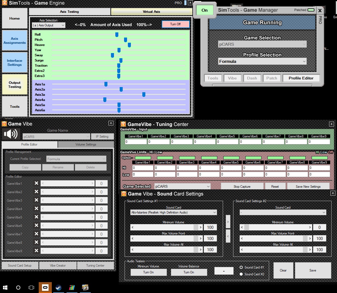Select the Sound Card #2 radio button
Screen dimensions: 337x293
pos(241,274)
